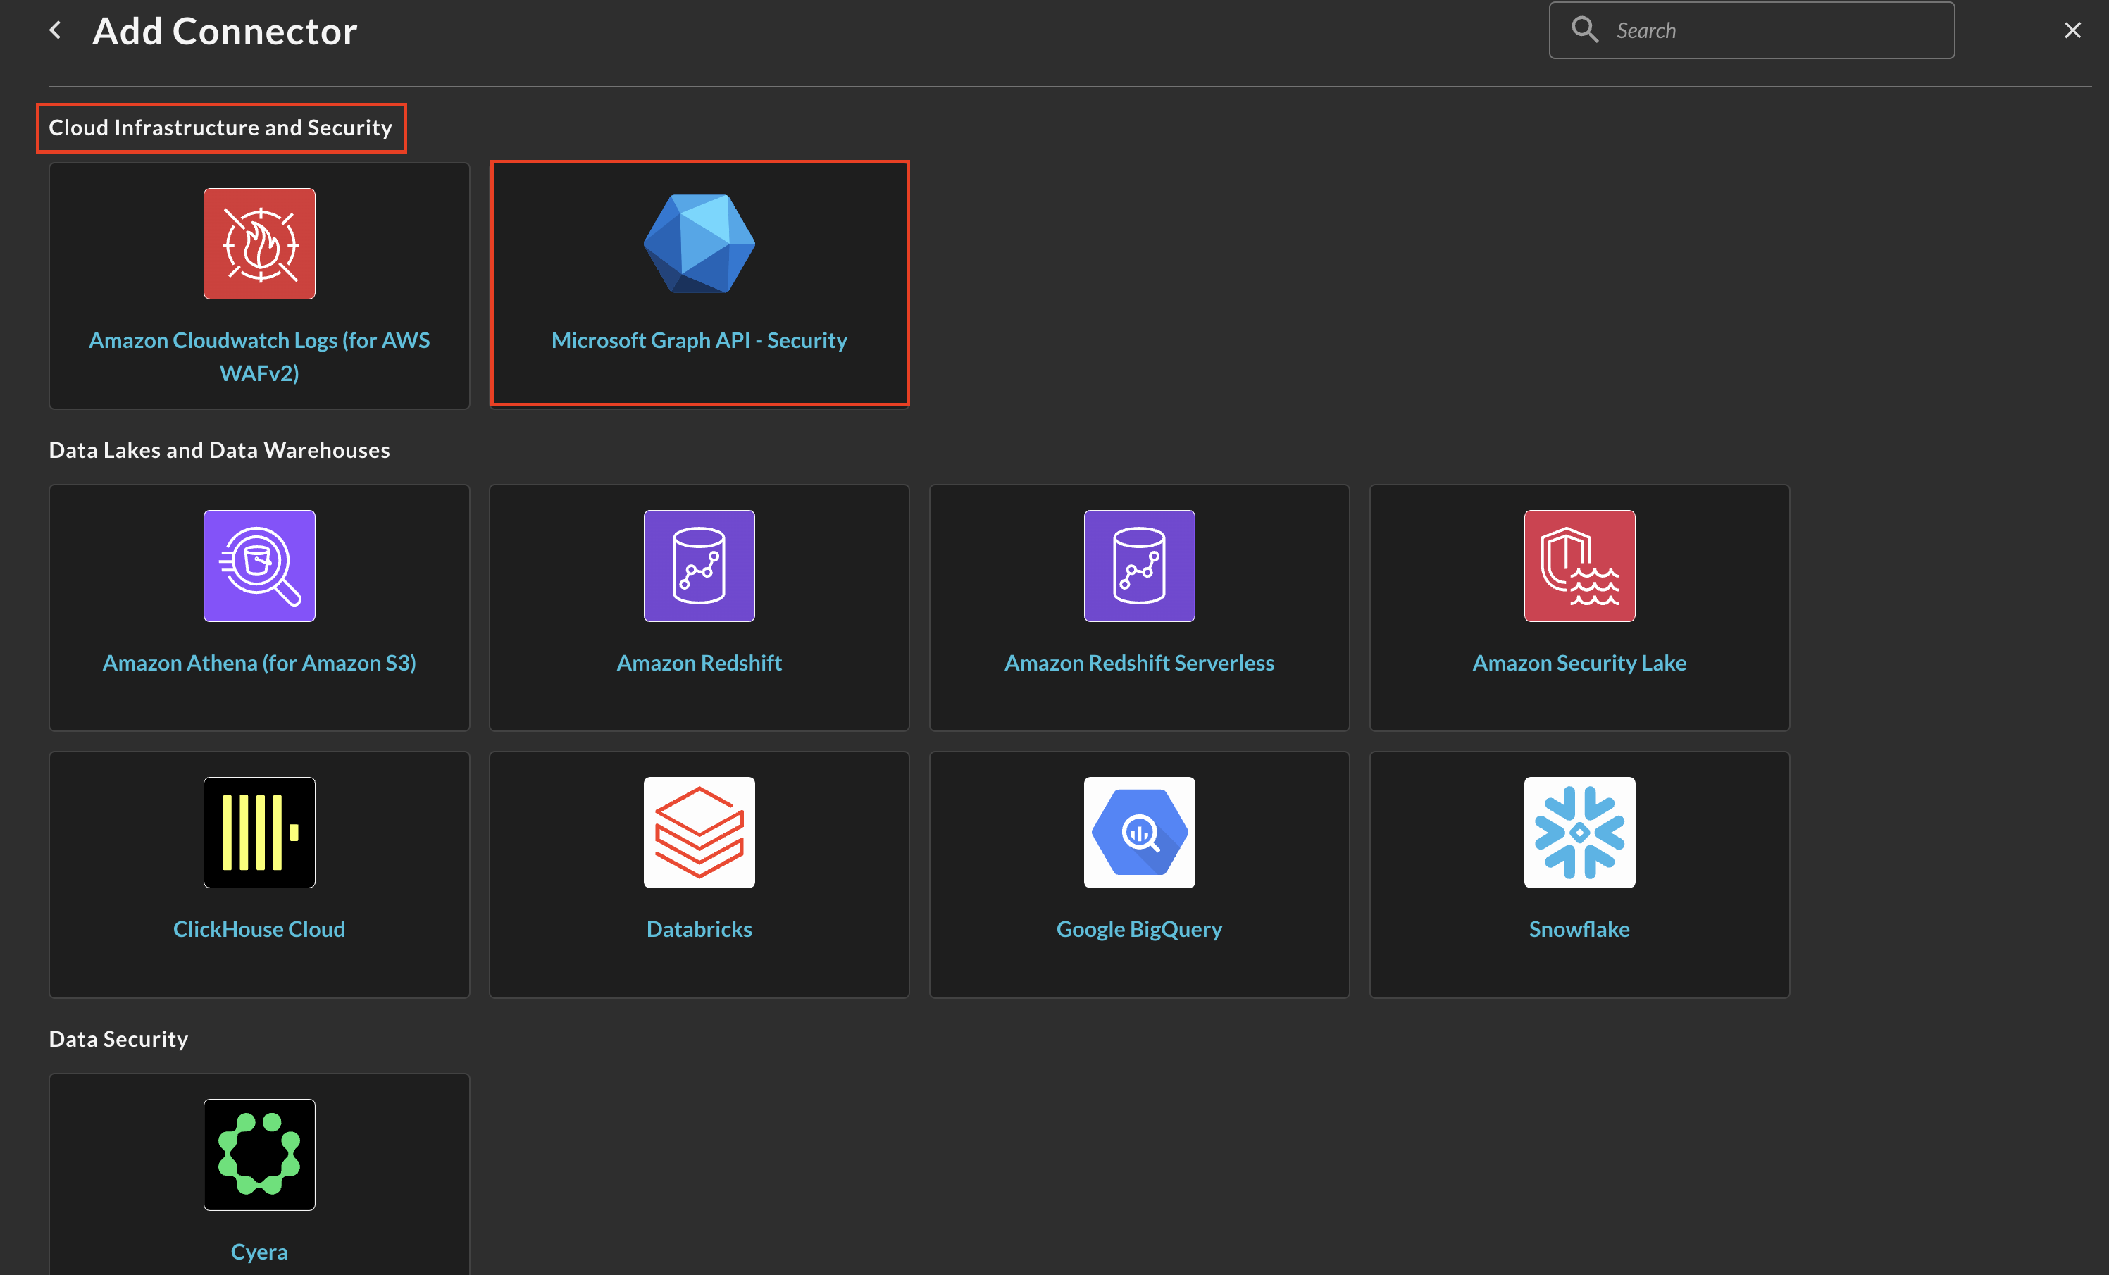Screen dimensions: 2109x1275
Task: Open Amazon Cloudwatch Logs (for AWS WAFv2) link
Action: pyautogui.click(x=259, y=357)
